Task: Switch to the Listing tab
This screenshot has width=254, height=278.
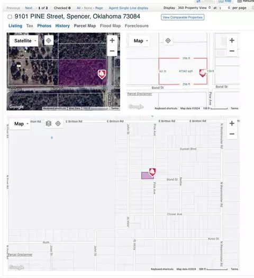Action: click(15, 26)
